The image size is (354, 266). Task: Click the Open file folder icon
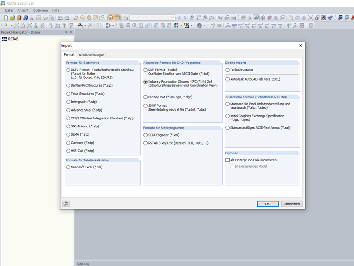pyautogui.click(x=13, y=18)
